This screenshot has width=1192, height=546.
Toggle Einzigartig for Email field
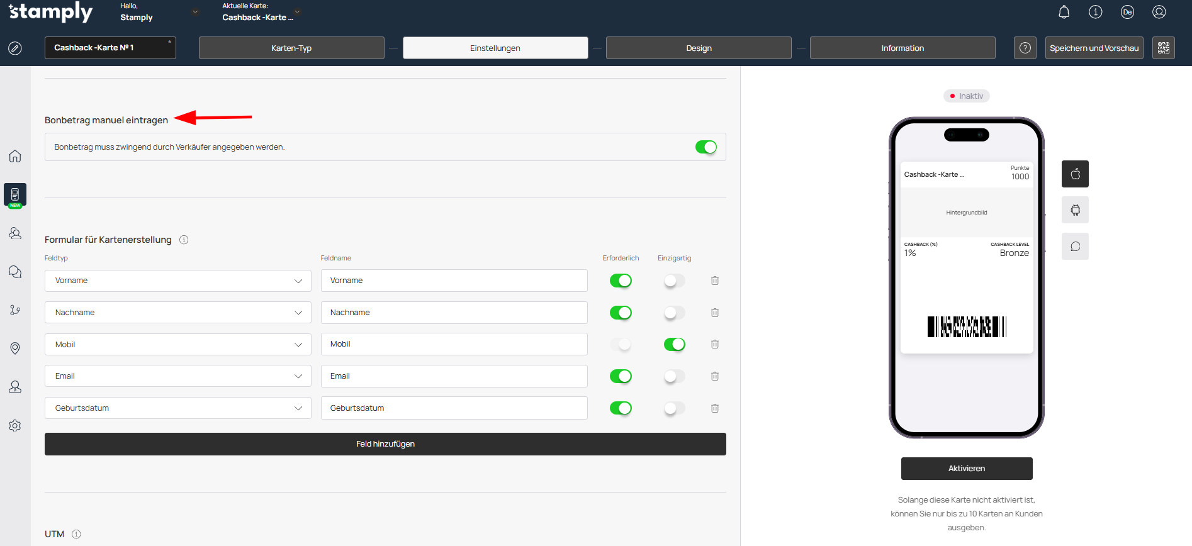674,376
